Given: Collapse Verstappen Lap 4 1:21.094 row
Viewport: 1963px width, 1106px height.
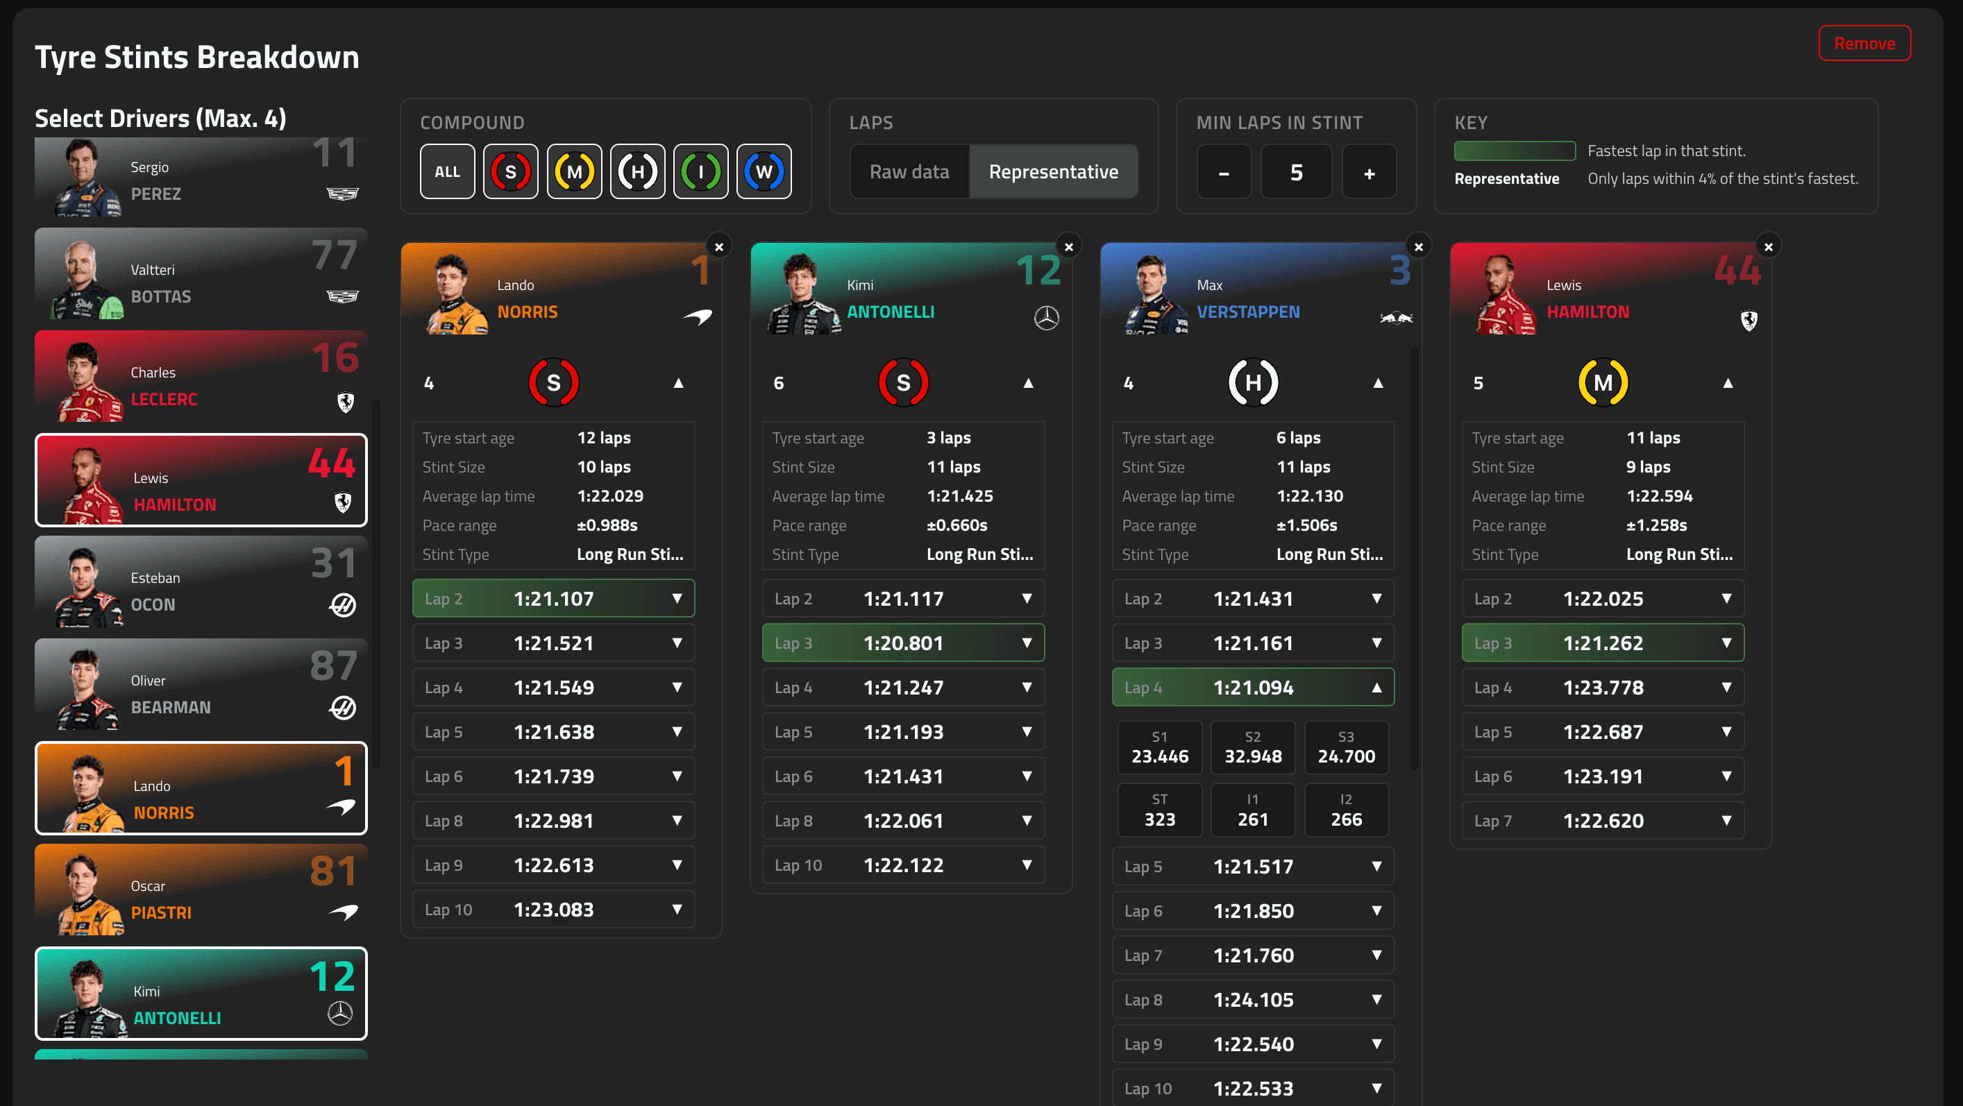Looking at the screenshot, I should click(x=1253, y=687).
